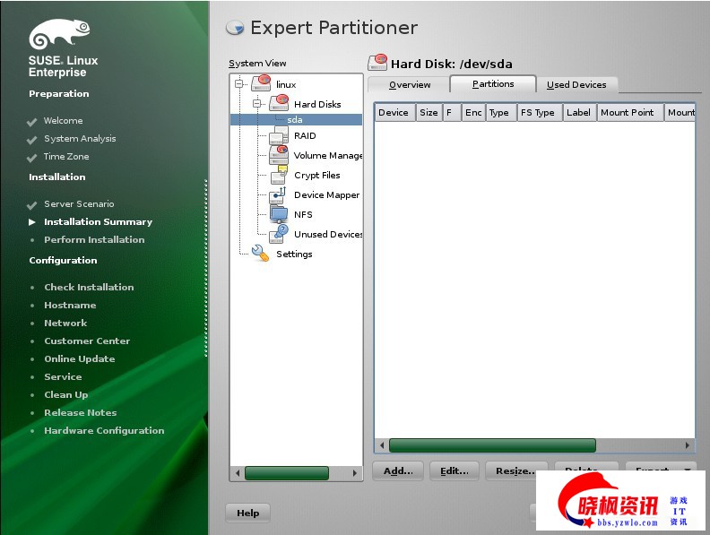Sort by the Mount Point column header
This screenshot has height=535, width=710.
point(627,113)
